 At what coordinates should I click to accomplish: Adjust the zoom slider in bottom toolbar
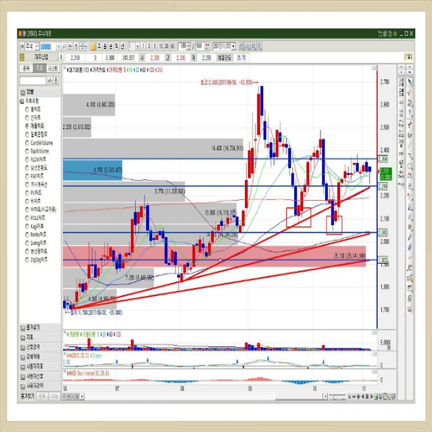(337, 396)
